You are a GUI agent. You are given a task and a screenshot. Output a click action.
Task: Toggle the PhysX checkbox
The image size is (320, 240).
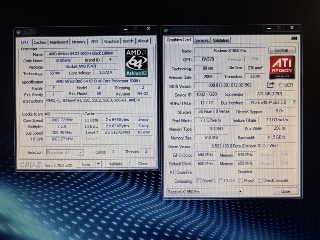[241, 181]
